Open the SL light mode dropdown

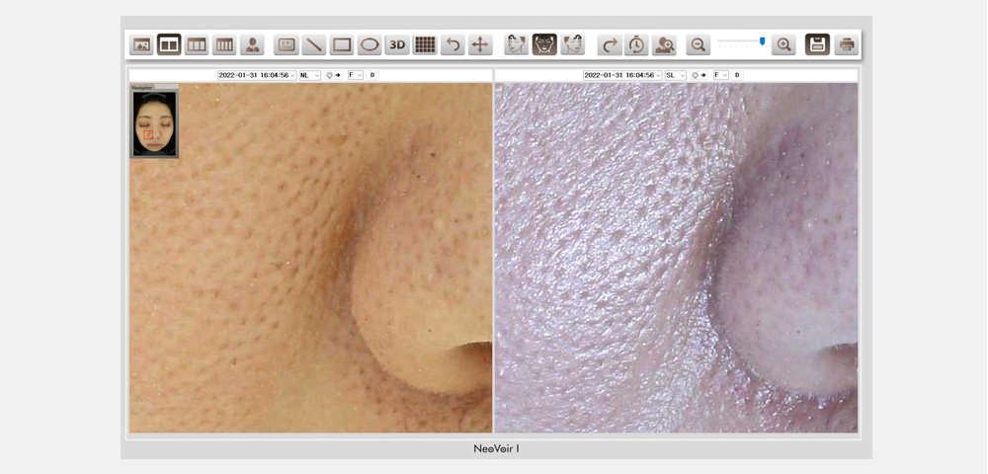click(x=675, y=75)
